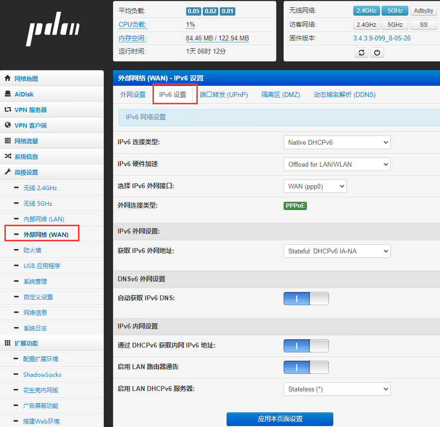Open 无线 5GHz settings

(x=38, y=204)
